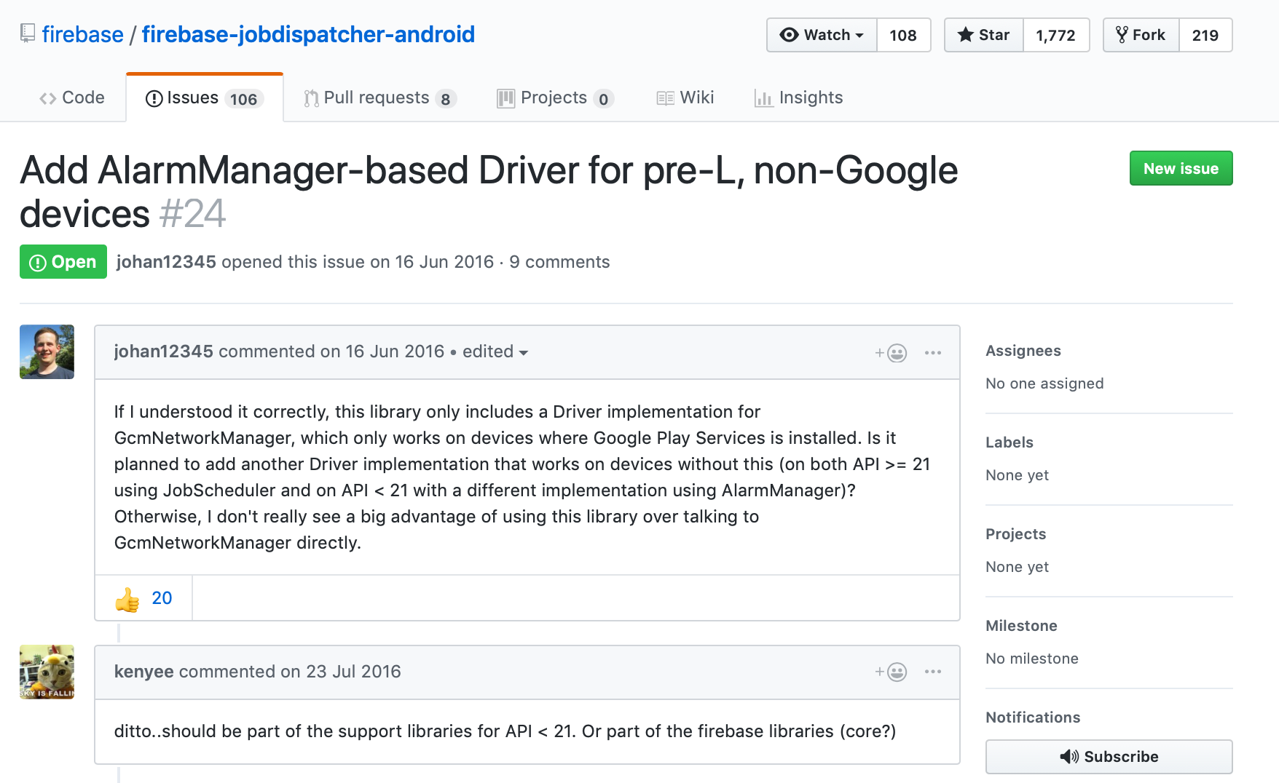Screen dimensions: 1279x783
Task: Click the '9 comments' text
Action: tap(559, 262)
